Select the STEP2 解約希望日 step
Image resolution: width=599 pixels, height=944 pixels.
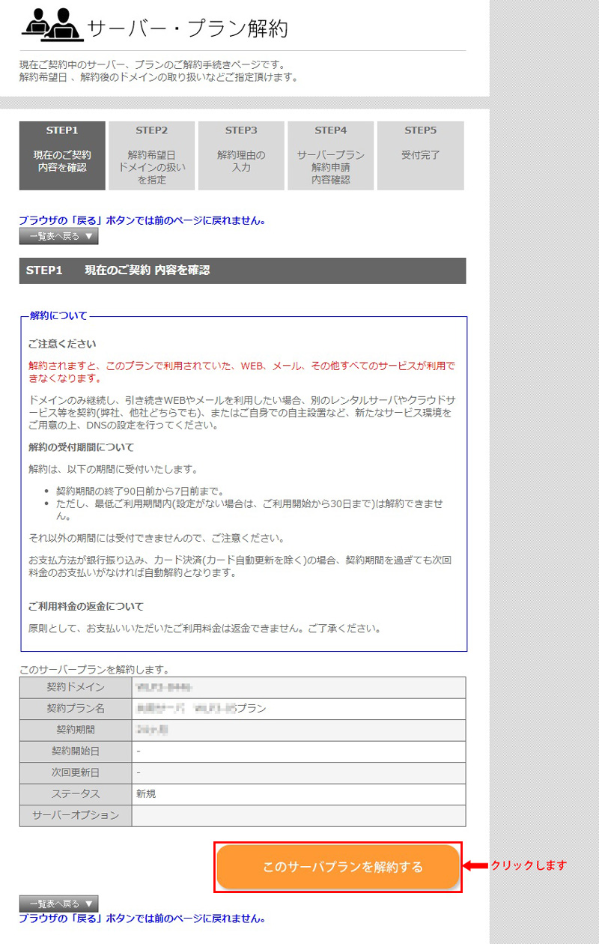click(x=151, y=155)
